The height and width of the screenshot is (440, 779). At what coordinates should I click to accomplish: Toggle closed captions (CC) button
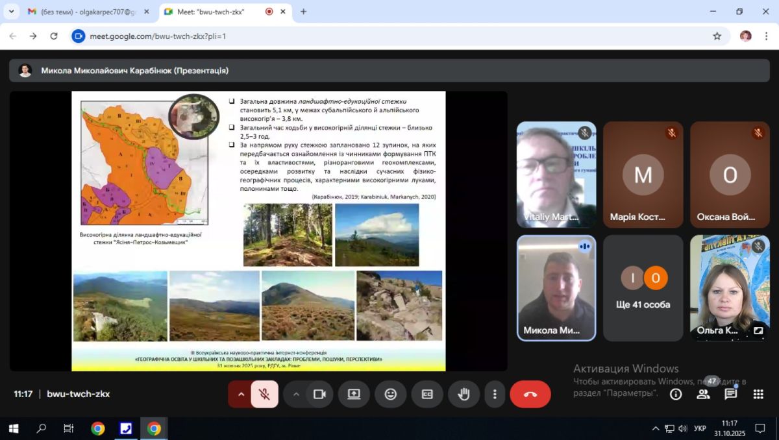(427, 394)
